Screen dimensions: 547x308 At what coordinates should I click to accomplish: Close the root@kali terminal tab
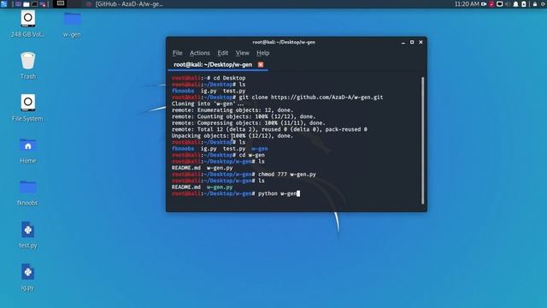[x=261, y=65]
